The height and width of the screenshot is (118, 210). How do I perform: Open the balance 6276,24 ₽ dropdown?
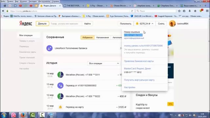(x=144, y=24)
